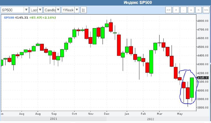Image resolution: width=211 pixels, height=123 pixels.
Task: Click the 4145.31 last value in legend
Action: pyautogui.click(x=21, y=18)
